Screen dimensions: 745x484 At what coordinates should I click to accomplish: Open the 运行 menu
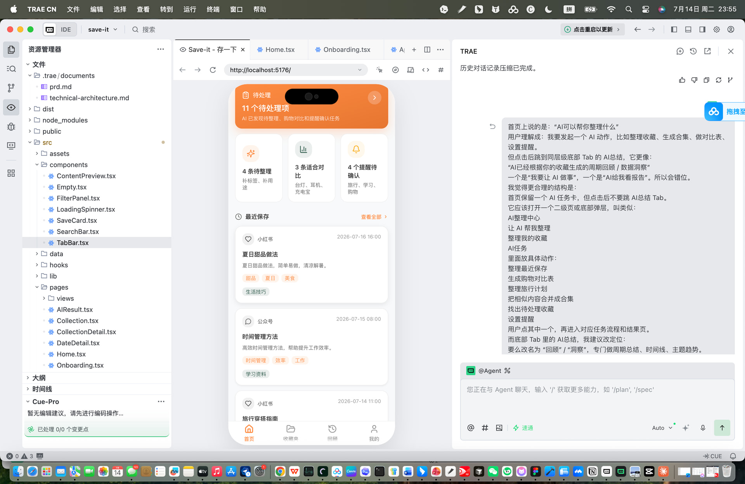[190, 9]
